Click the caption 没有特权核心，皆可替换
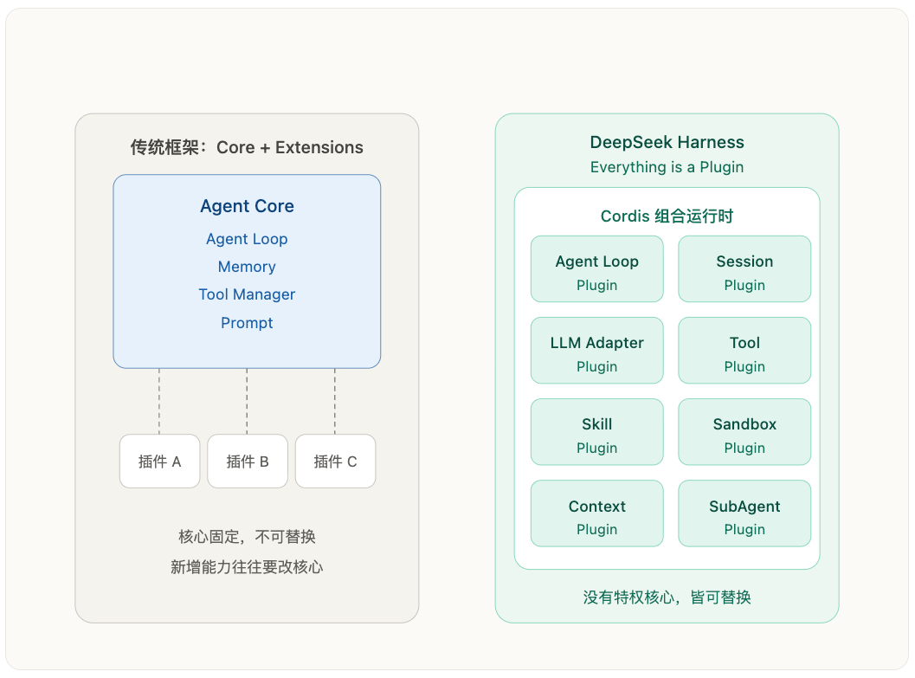This screenshot has height=678, width=915. 667,597
